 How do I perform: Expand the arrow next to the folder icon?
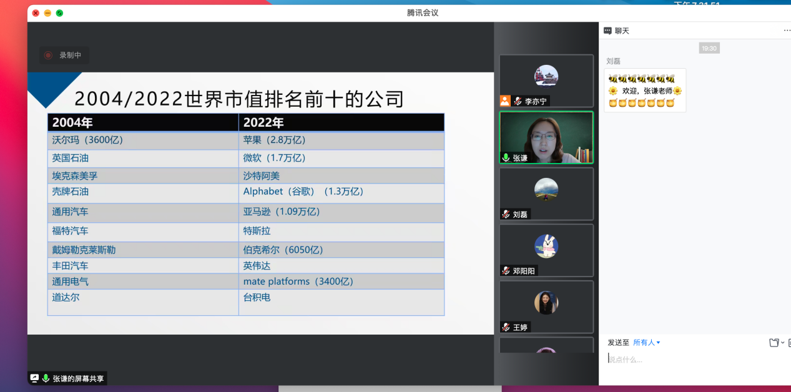(x=782, y=342)
